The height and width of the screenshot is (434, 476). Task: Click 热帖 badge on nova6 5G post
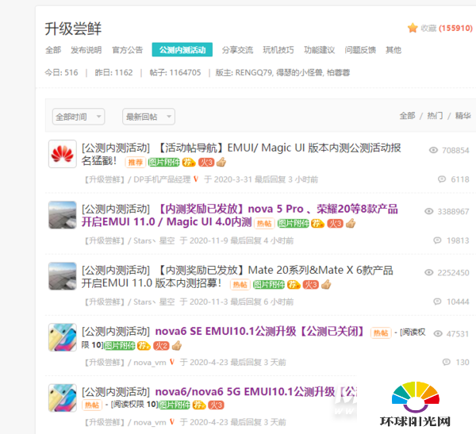92,405
